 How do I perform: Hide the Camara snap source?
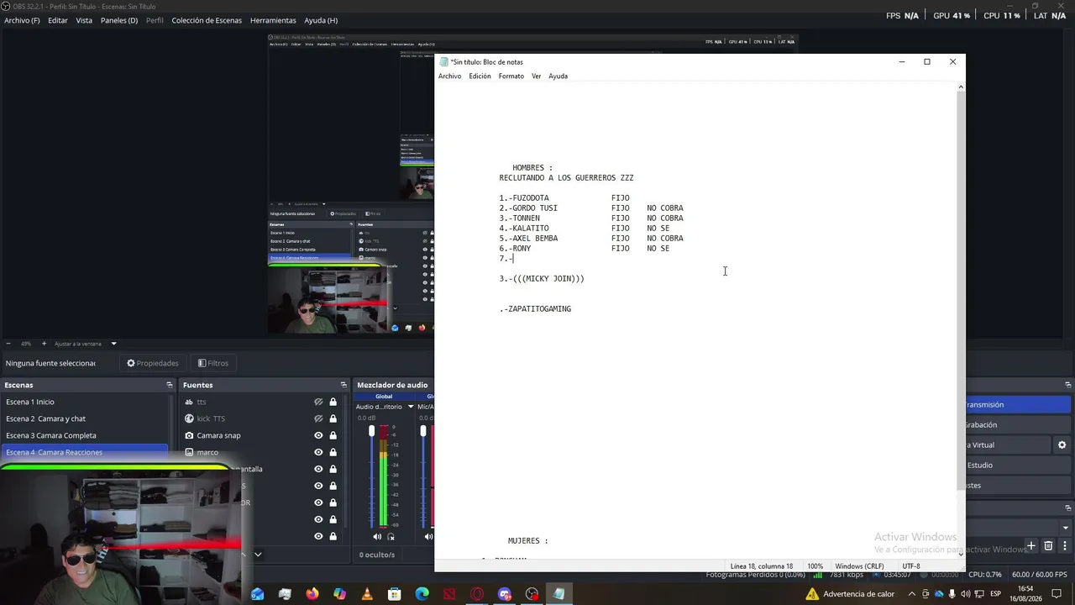(x=318, y=435)
